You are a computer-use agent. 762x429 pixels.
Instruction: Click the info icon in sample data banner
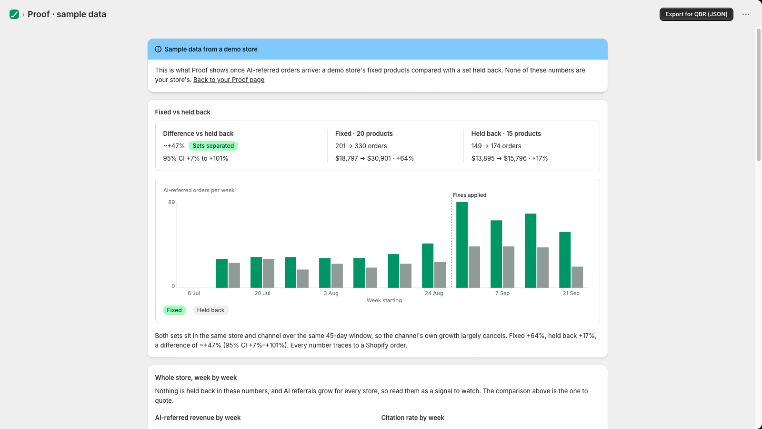tap(158, 49)
